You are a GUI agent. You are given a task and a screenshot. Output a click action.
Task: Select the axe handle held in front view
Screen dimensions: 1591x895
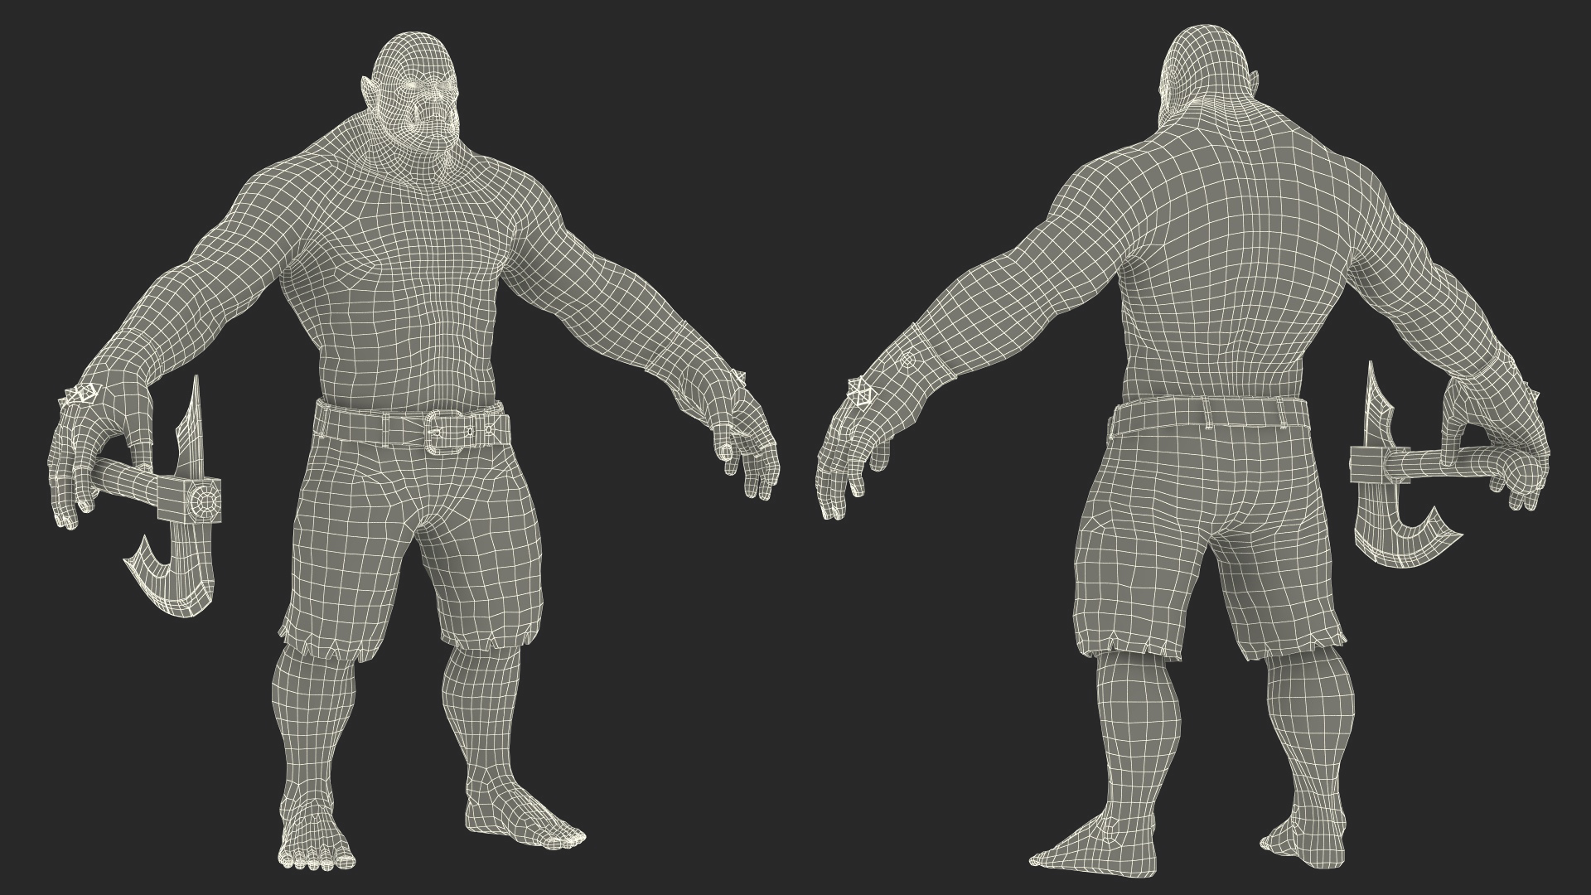click(x=124, y=481)
